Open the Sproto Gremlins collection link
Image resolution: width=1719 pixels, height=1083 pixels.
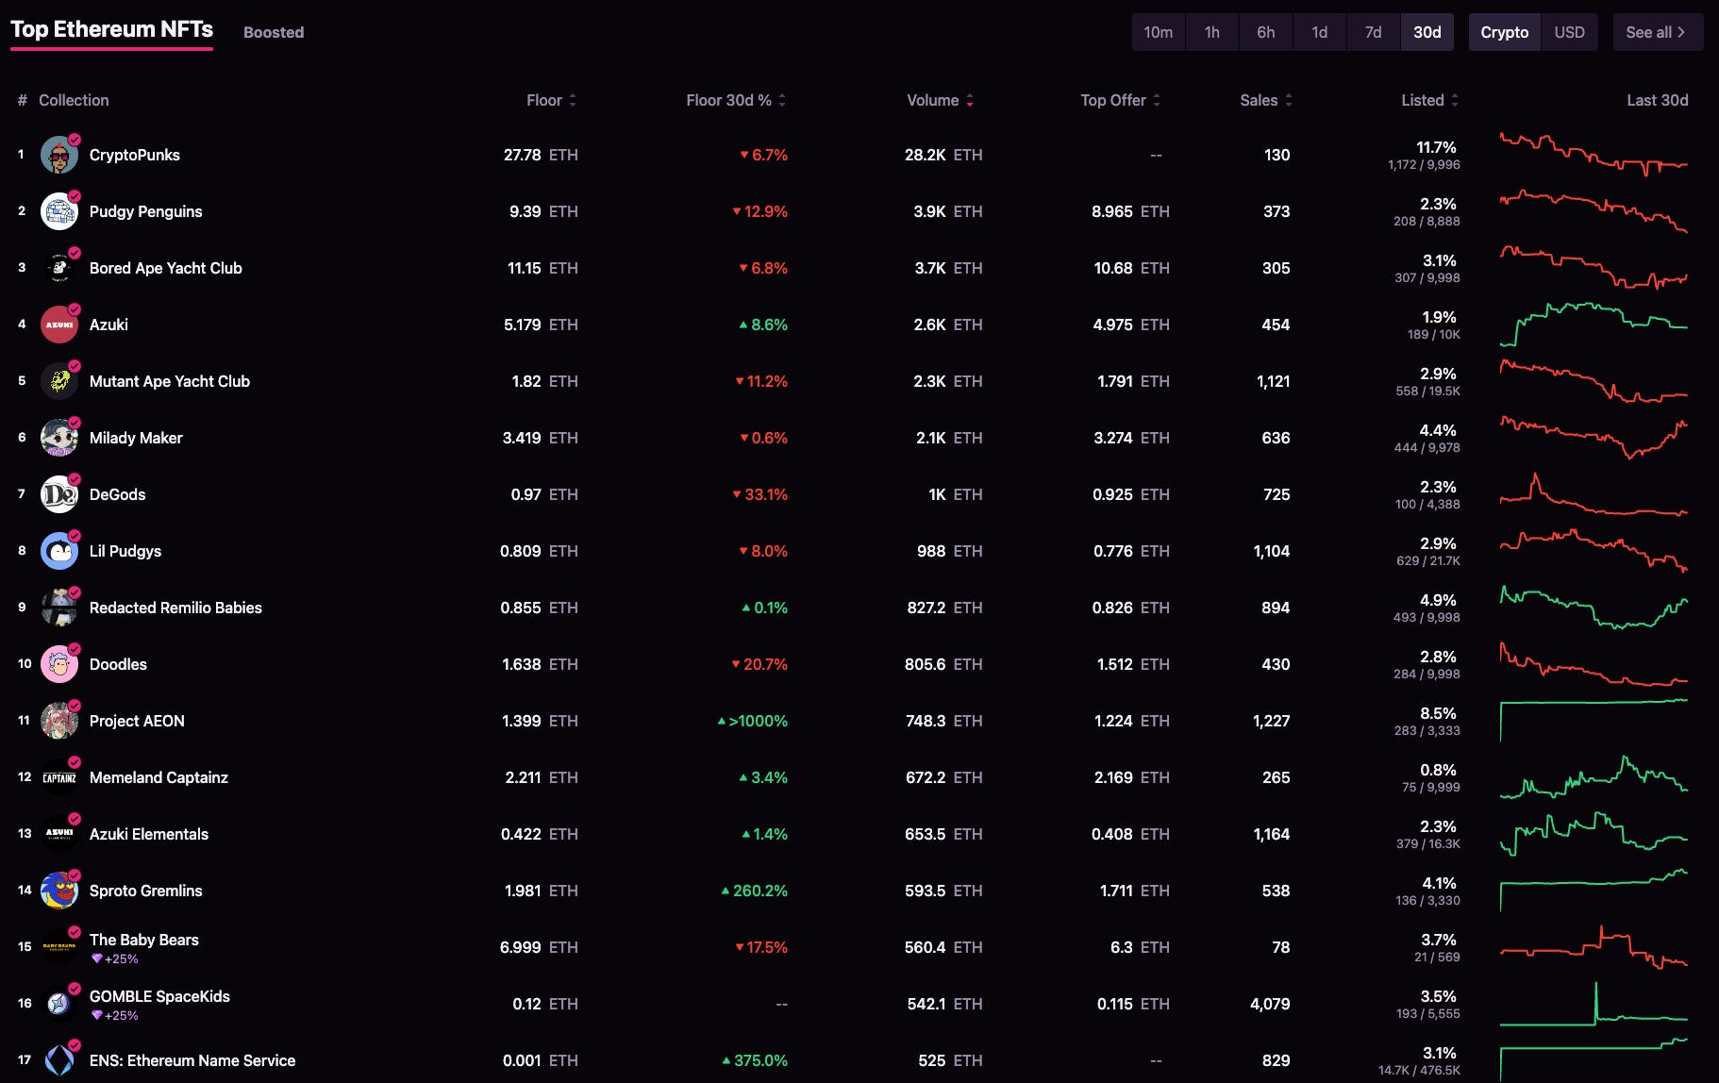[145, 891]
